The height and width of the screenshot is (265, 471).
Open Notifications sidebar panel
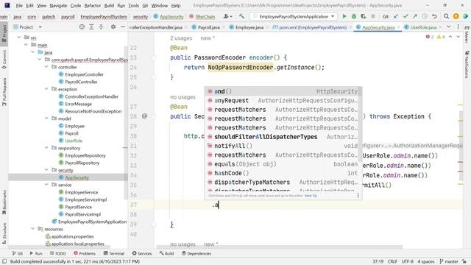(467, 65)
